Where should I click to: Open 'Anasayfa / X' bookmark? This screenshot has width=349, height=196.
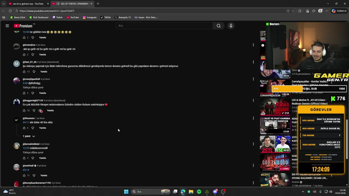(x=123, y=17)
